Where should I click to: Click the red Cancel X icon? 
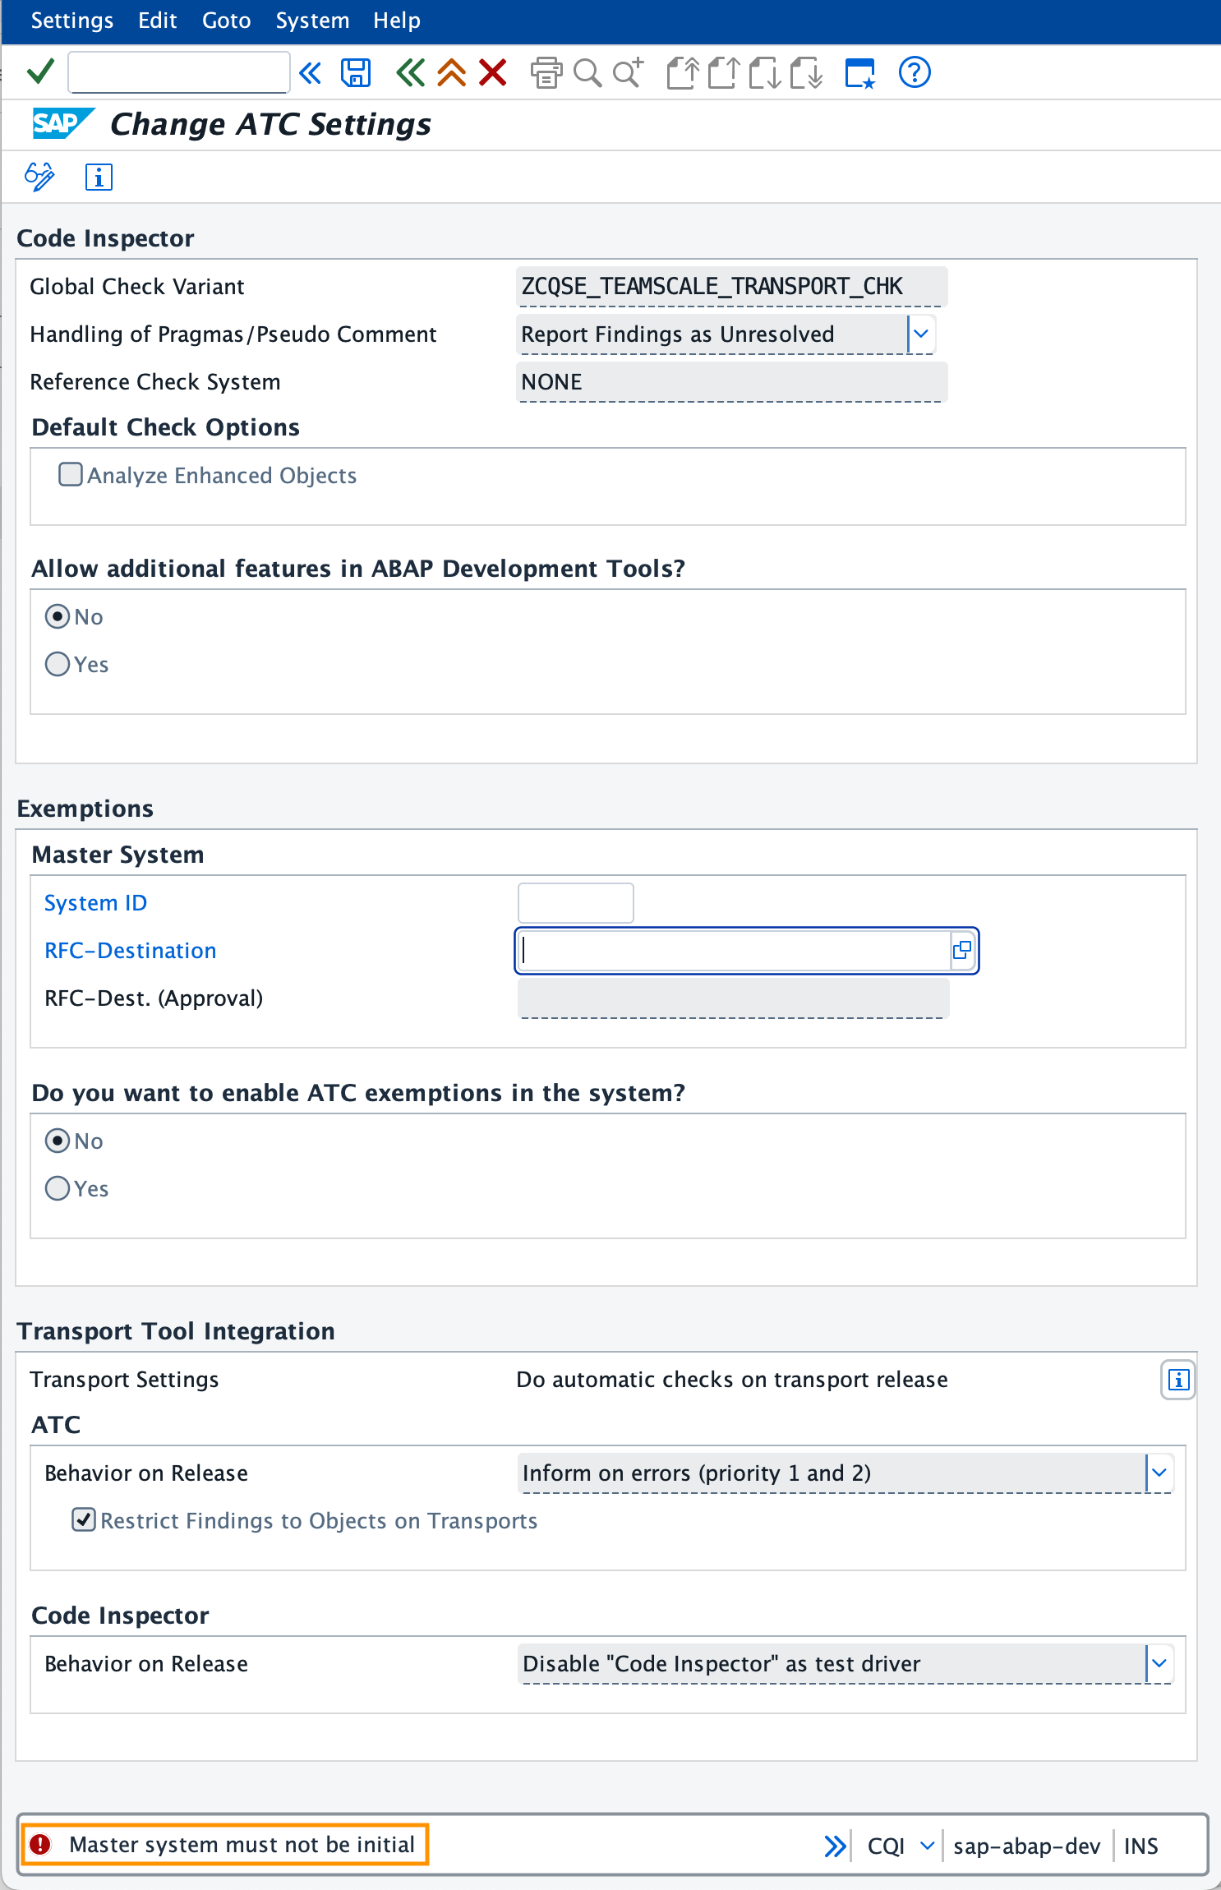click(493, 73)
